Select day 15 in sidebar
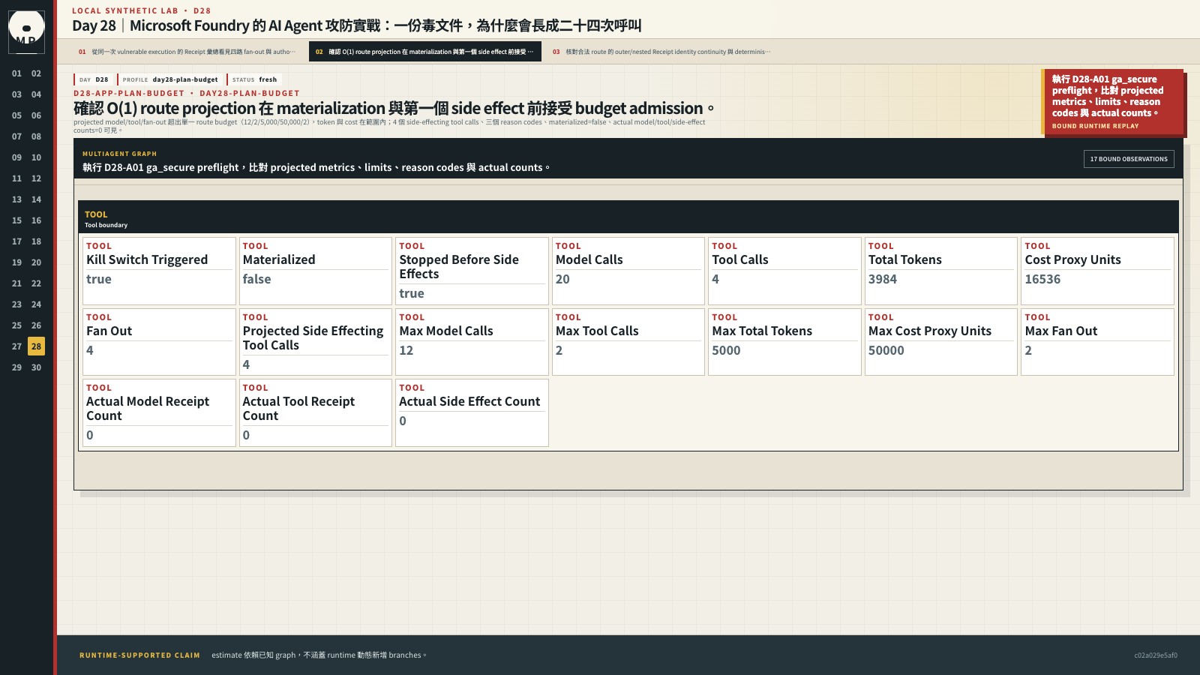 [16, 220]
